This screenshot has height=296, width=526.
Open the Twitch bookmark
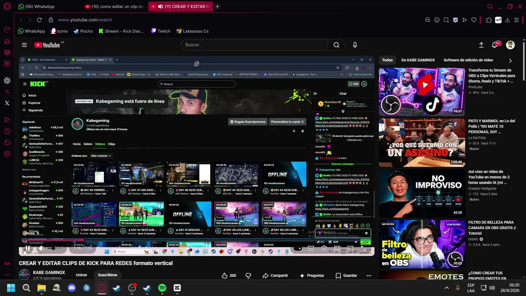pos(161,31)
